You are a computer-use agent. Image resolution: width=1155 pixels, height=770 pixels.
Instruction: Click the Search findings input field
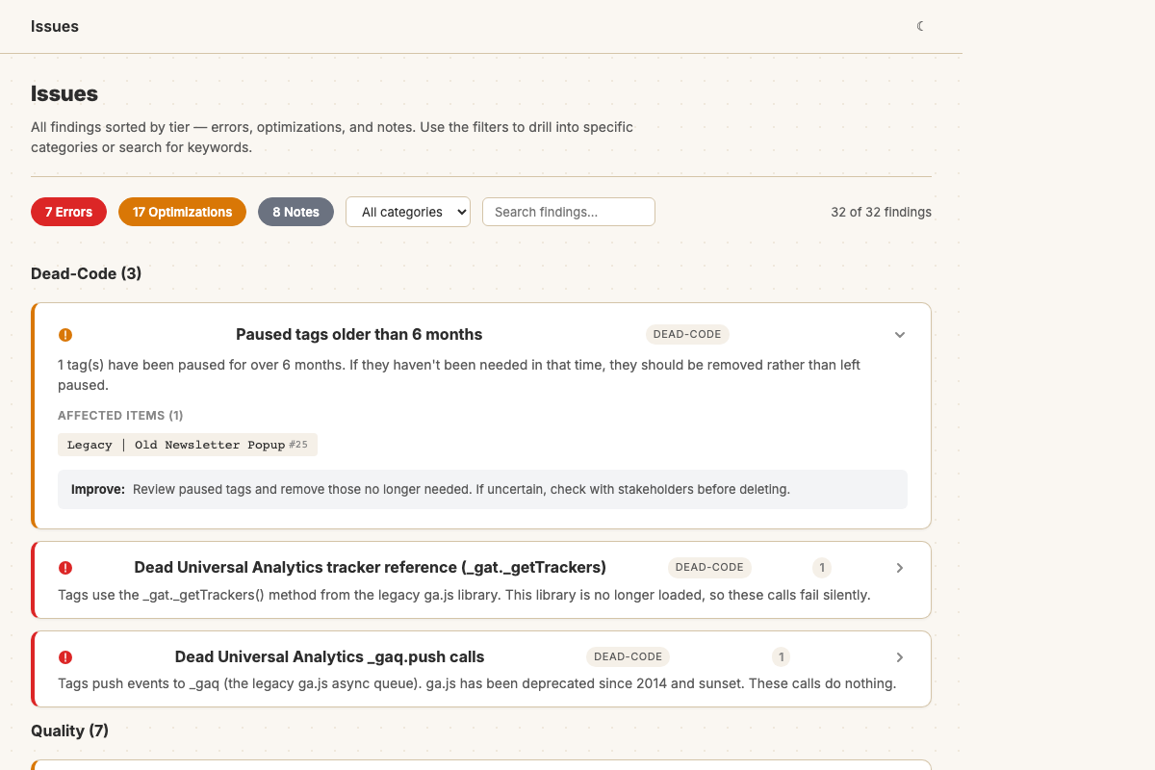point(568,212)
